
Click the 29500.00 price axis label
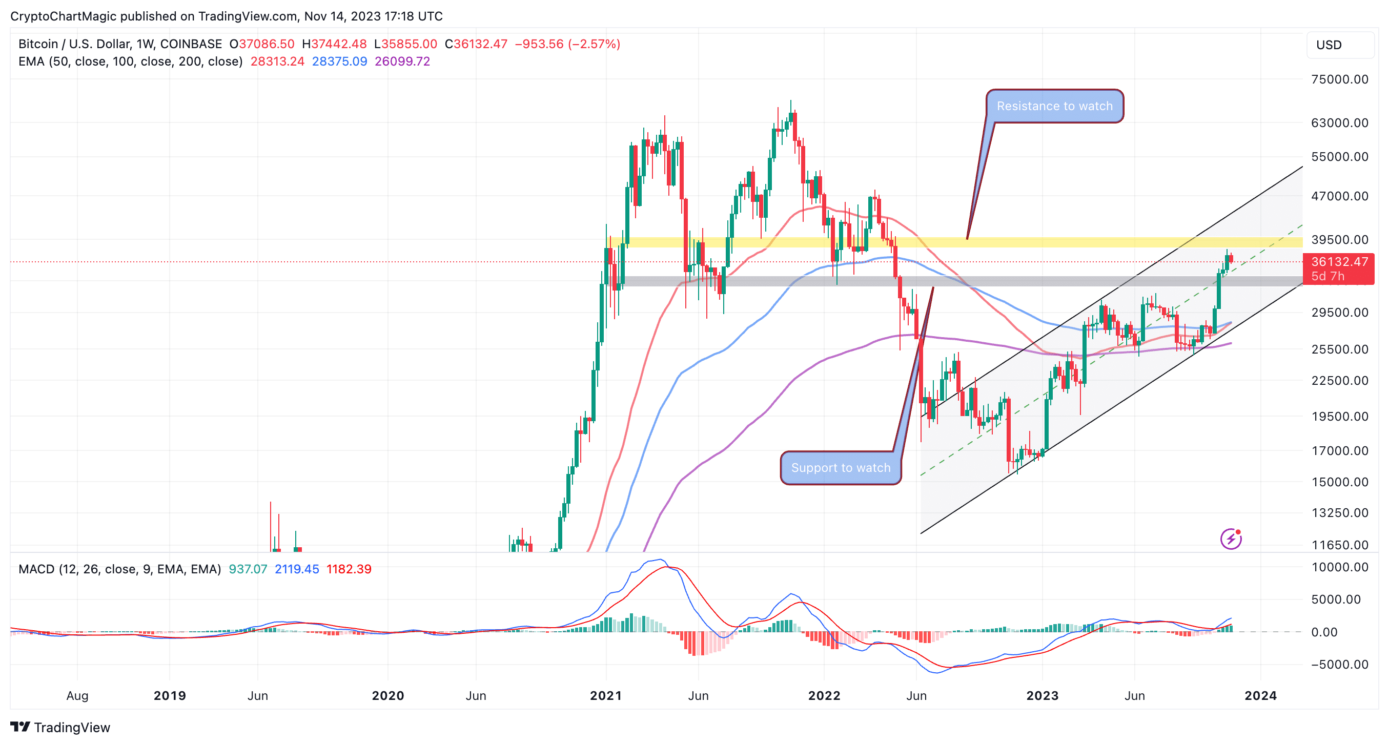pyautogui.click(x=1339, y=312)
